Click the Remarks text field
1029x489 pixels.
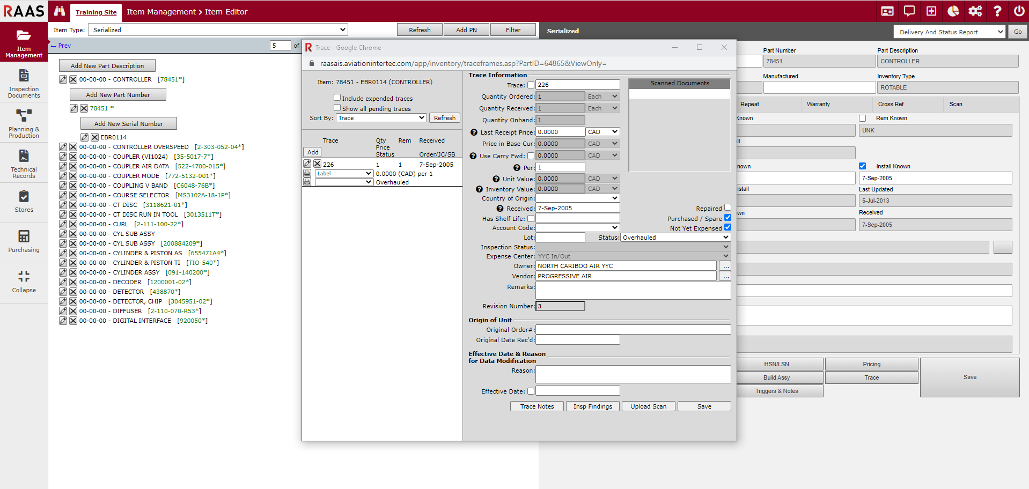click(x=633, y=290)
